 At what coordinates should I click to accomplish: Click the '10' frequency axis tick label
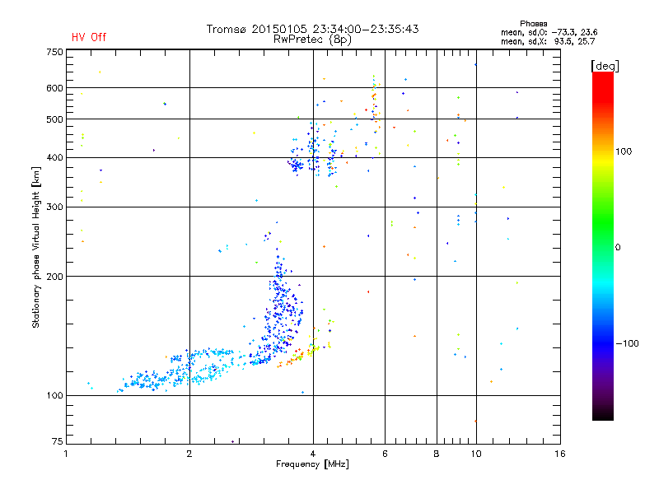(476, 454)
